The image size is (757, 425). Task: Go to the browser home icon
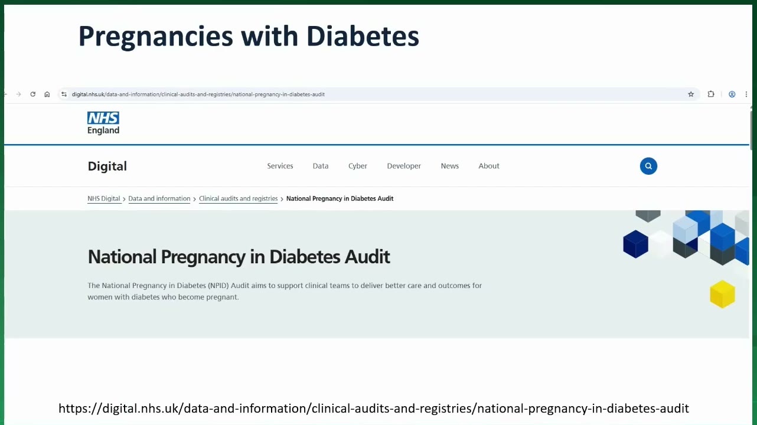click(47, 94)
